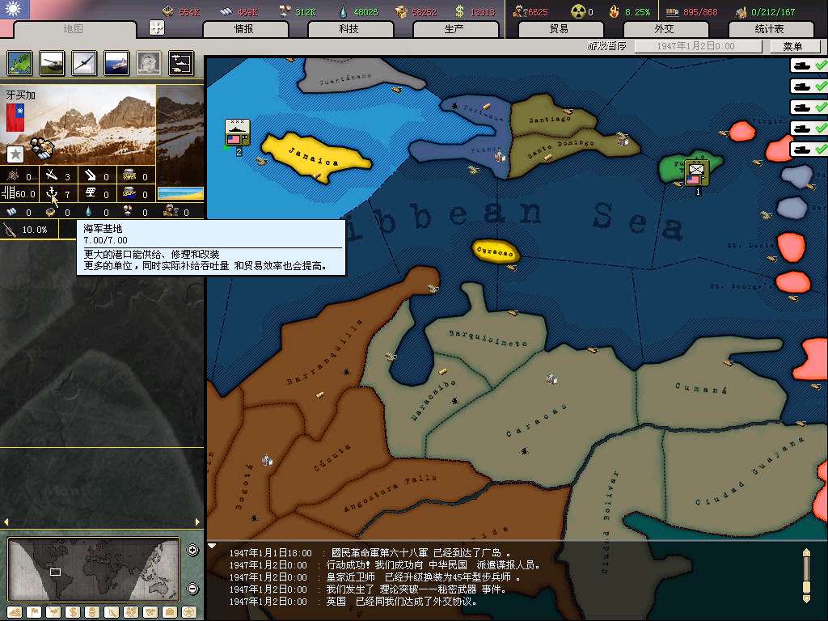Click the dollar sign economic map mode icon
Image resolution: width=828 pixels, height=621 pixels.
[x=71, y=611]
